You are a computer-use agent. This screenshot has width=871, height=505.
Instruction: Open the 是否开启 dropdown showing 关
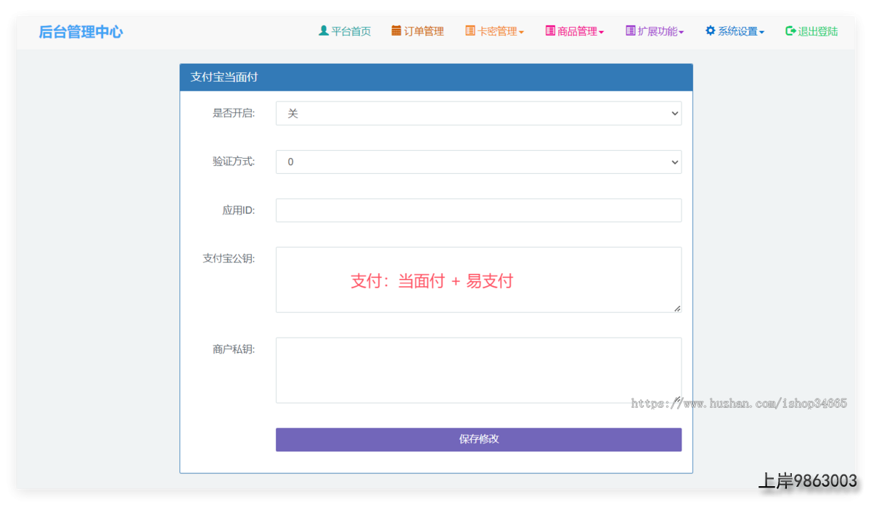[x=478, y=114]
